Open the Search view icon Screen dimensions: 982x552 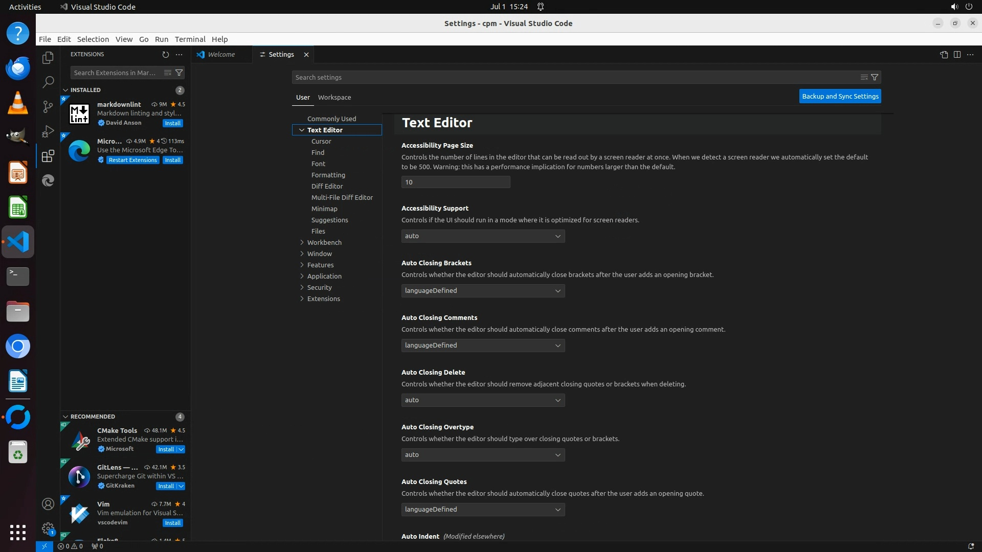coord(48,82)
